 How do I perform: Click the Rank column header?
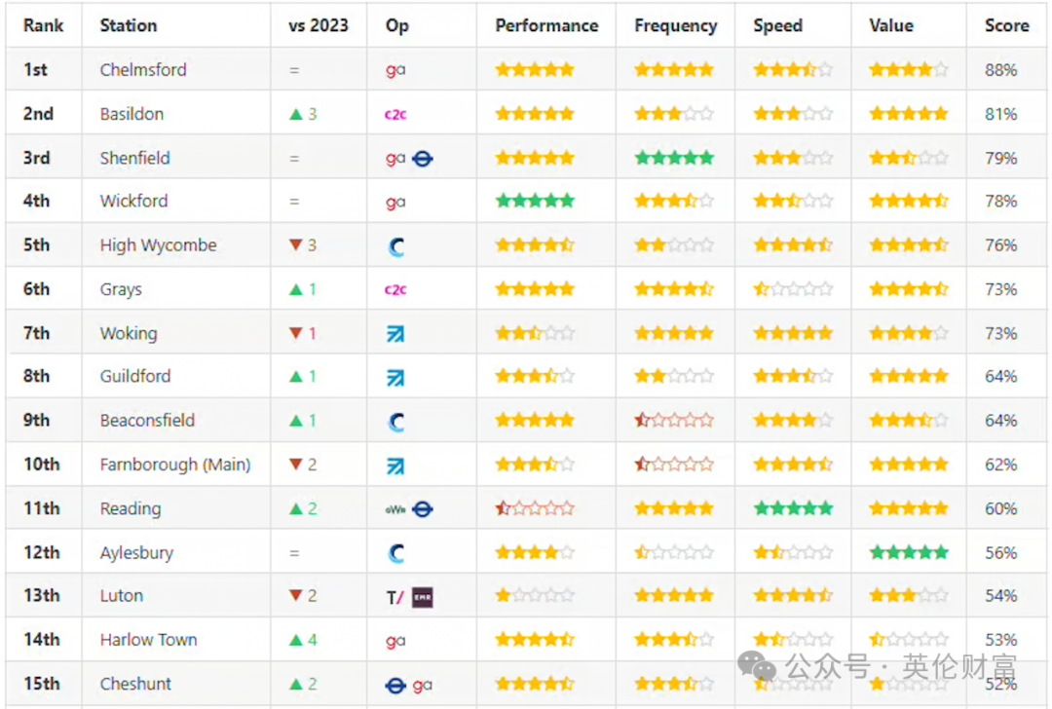pos(43,25)
